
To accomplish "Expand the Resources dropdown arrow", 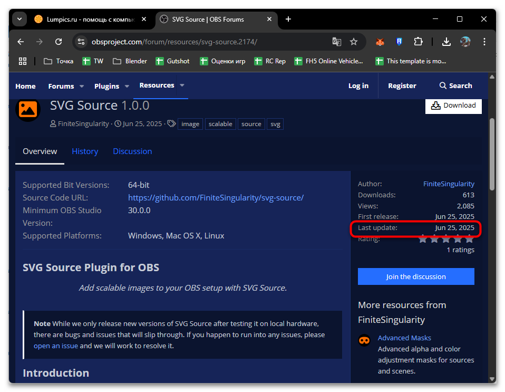I will click(182, 85).
